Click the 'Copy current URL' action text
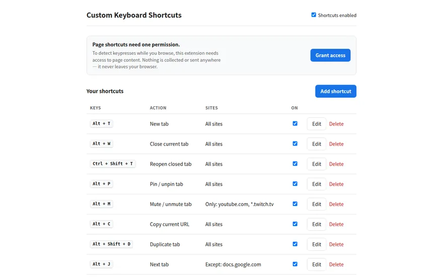Viewport: 443px width, 277px height. [x=170, y=224]
